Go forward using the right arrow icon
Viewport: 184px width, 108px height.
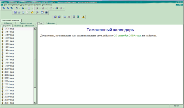(43, 8)
